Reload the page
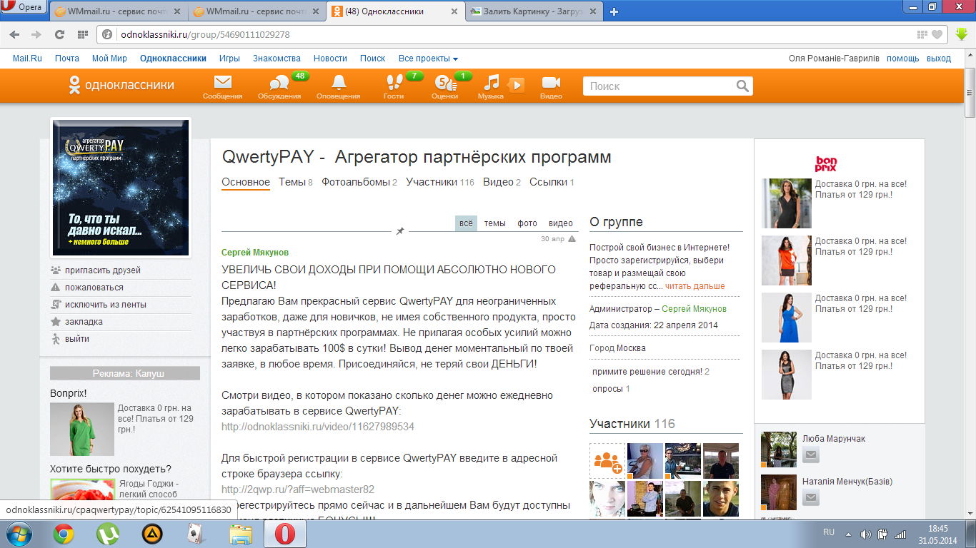This screenshot has width=976, height=548. pos(60,34)
